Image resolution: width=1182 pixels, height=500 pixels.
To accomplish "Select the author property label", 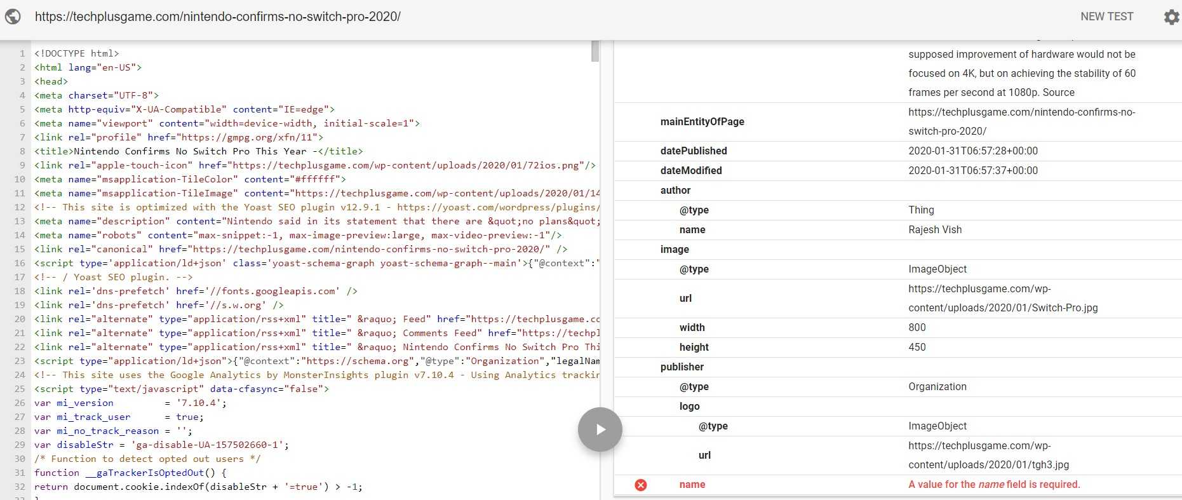I will pyautogui.click(x=675, y=191).
